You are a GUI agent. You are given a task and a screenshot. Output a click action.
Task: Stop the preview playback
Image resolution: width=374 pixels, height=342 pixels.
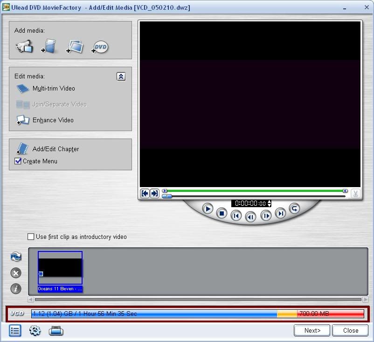pyautogui.click(x=222, y=213)
